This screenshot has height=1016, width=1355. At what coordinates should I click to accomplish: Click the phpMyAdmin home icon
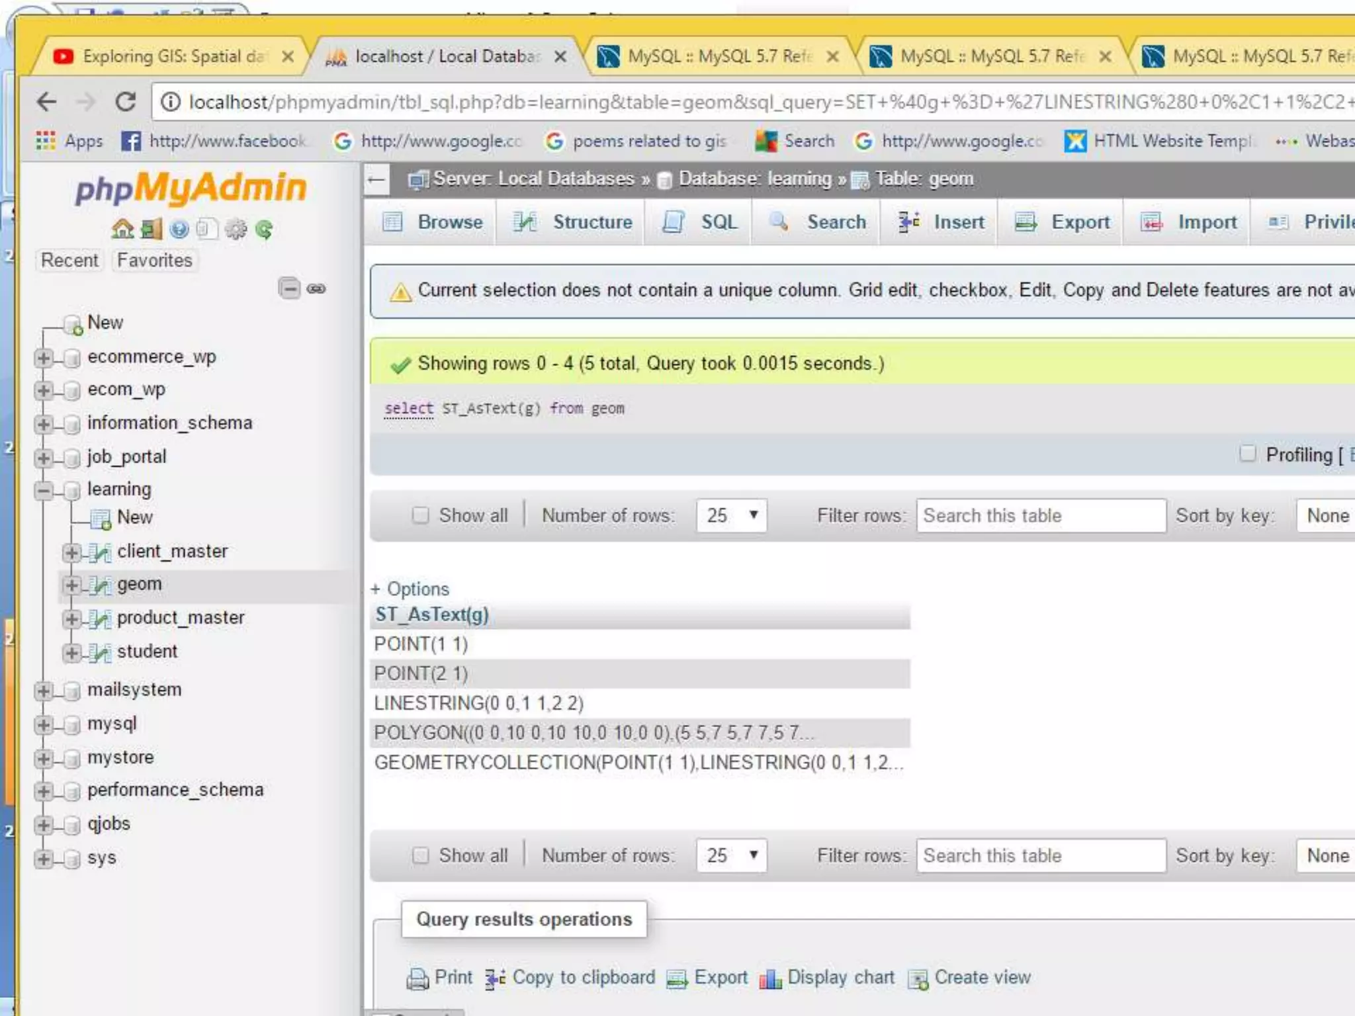click(x=122, y=230)
